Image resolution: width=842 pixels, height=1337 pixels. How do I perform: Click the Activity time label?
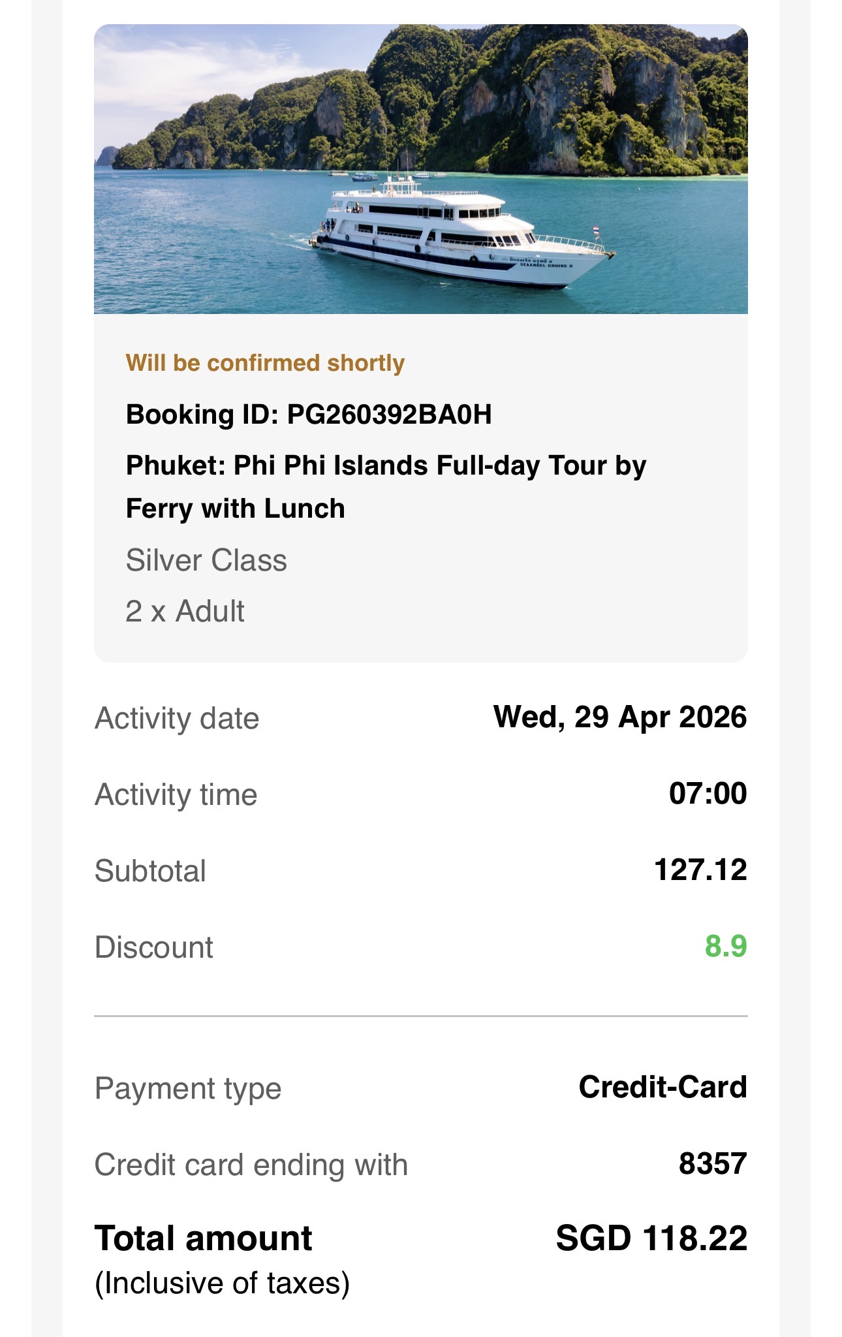tap(176, 794)
